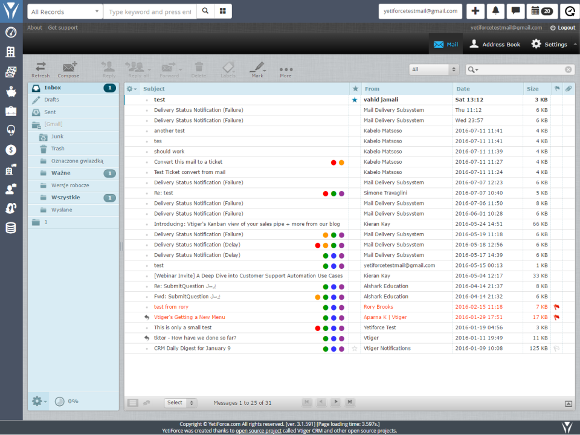580x435 pixels.
Task: Click the red label dot on 'Re: test'
Action: coord(326,193)
